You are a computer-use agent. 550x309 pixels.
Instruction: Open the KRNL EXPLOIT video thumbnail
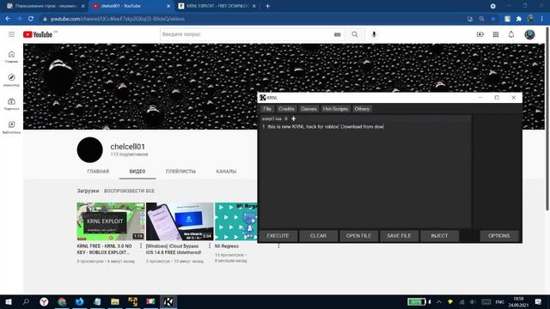[111, 221]
